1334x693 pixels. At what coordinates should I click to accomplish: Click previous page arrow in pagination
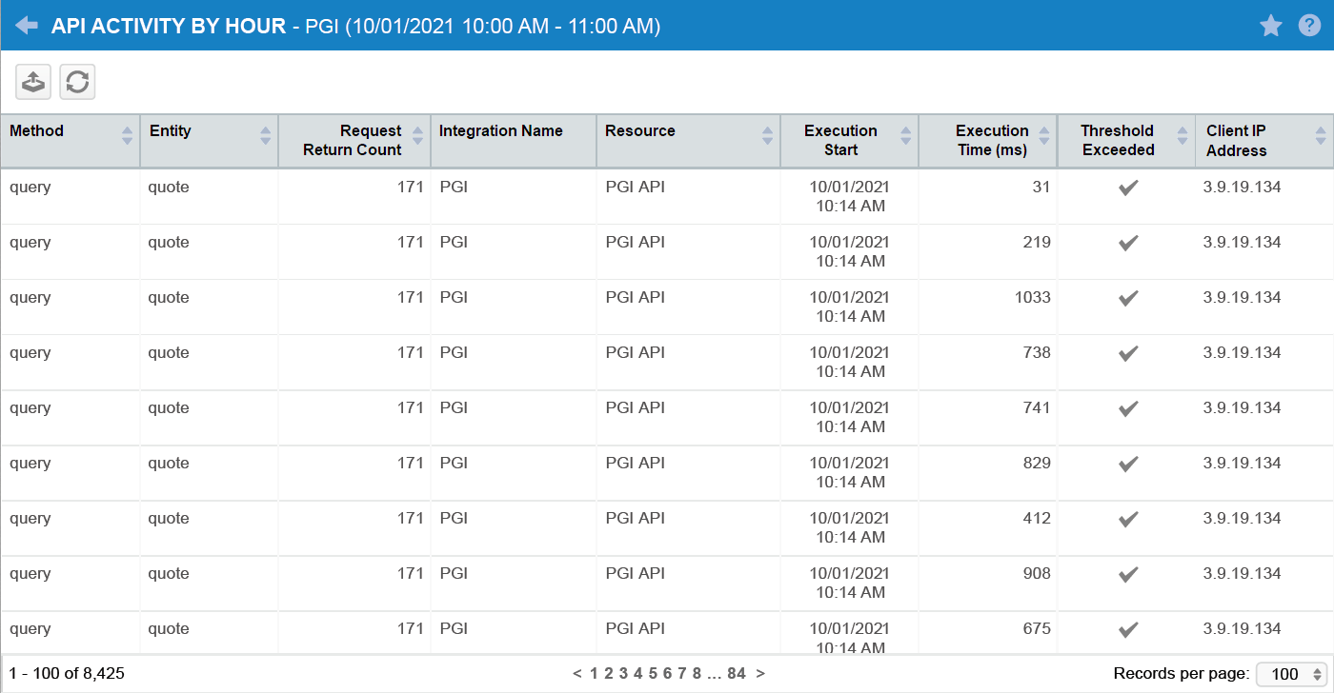(x=577, y=674)
